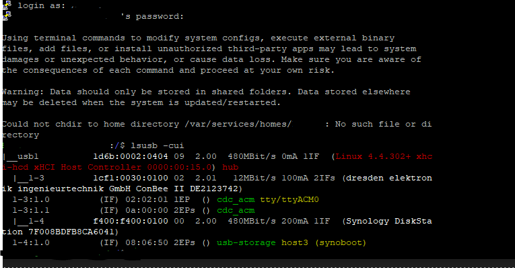
Task: Click the lsusb -cui command text
Action: point(158,145)
